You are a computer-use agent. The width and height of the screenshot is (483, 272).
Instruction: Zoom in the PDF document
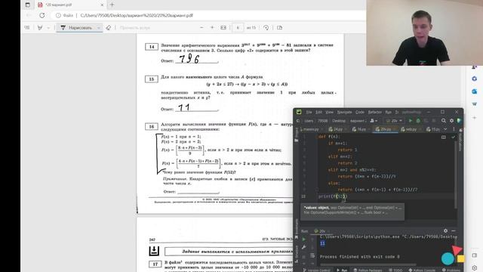coord(212,28)
